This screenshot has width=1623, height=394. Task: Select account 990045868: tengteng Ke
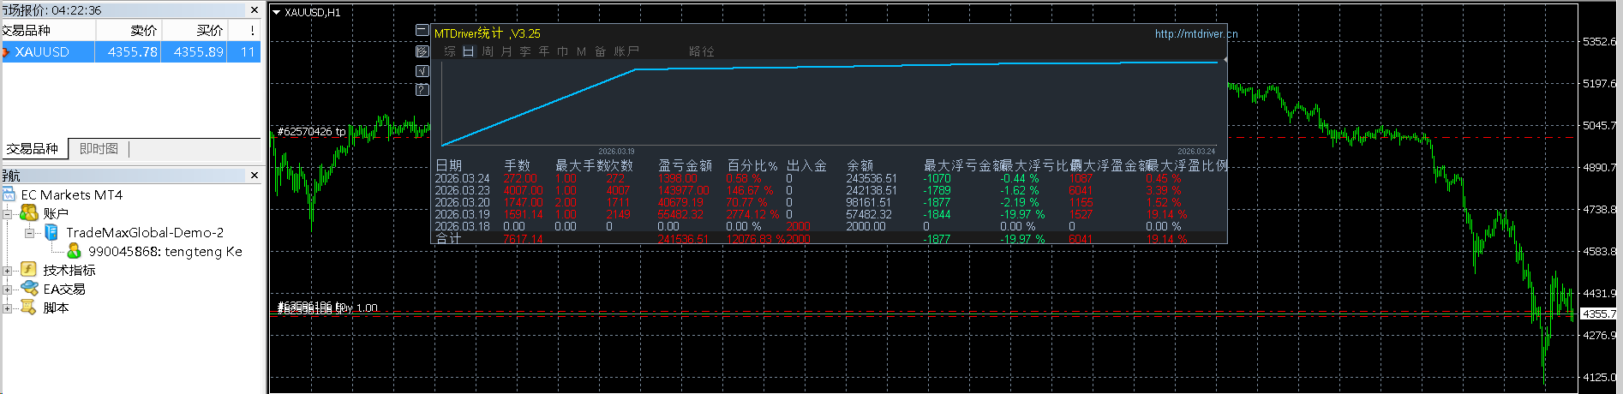165,251
